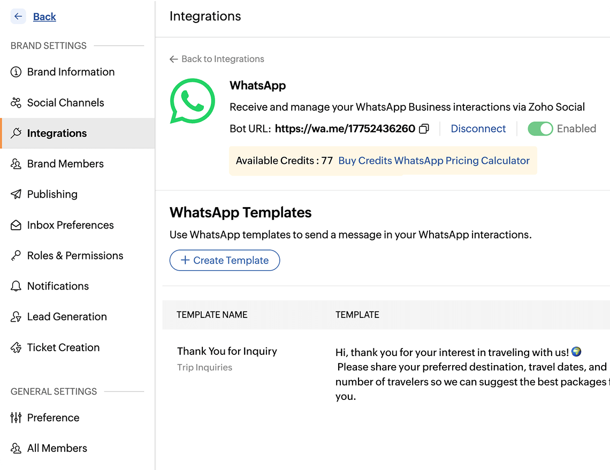Click the Brand Information info icon

(x=16, y=72)
